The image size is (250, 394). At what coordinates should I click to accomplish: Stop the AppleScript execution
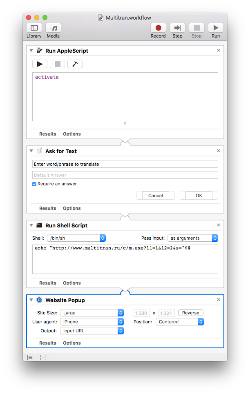click(x=57, y=64)
